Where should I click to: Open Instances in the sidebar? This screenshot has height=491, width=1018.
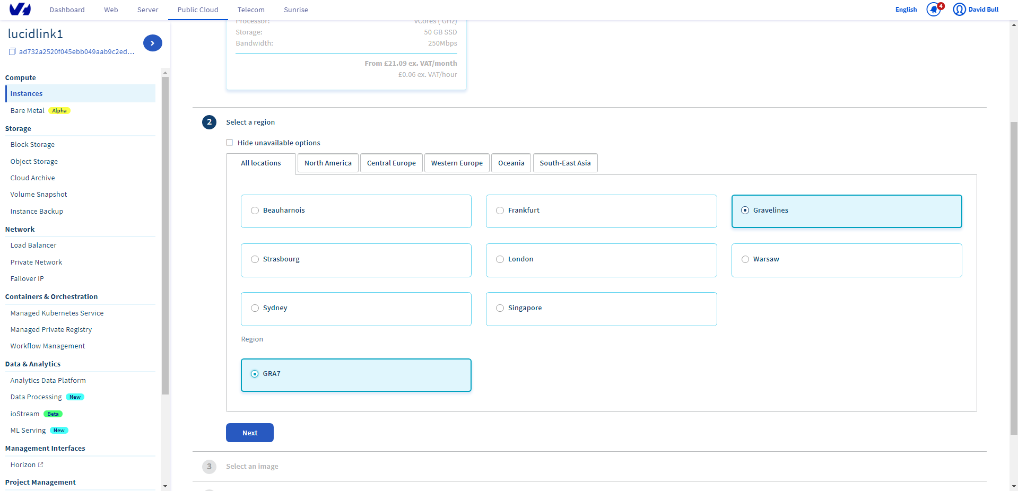click(81, 94)
